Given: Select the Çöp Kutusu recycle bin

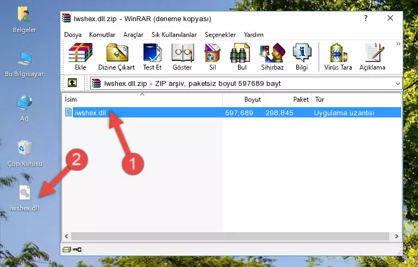Looking at the screenshot, I should [x=24, y=153].
